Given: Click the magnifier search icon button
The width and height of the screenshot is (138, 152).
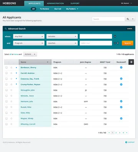Looking at the screenshot, I should click(x=128, y=19).
